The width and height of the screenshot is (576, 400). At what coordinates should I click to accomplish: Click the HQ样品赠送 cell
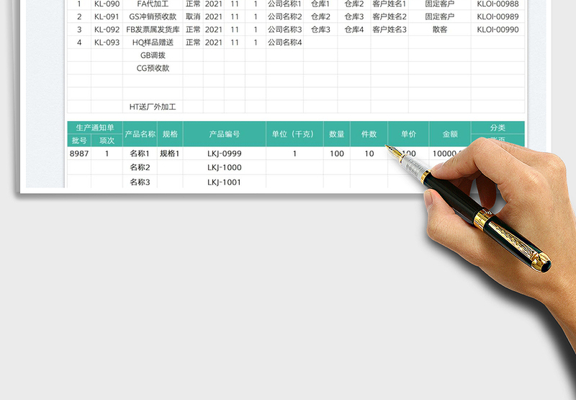(x=153, y=43)
